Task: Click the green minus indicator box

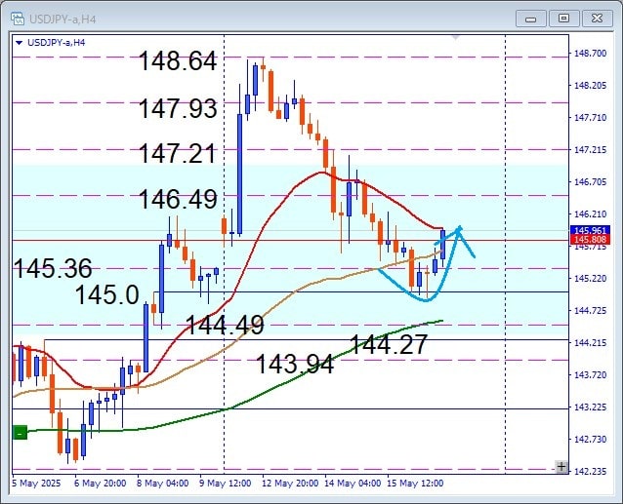Action: pos(20,433)
